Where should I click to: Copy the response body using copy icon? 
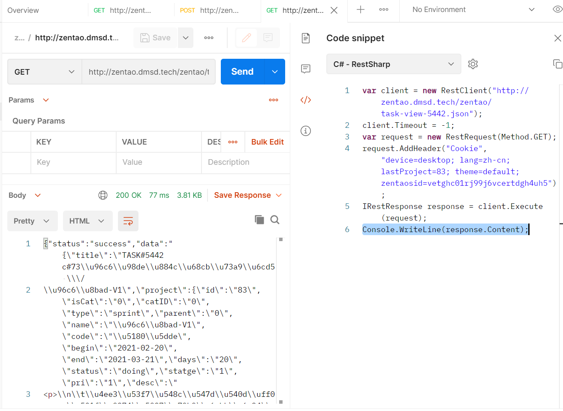point(259,219)
